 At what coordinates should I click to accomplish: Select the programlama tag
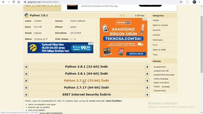click(160, 67)
